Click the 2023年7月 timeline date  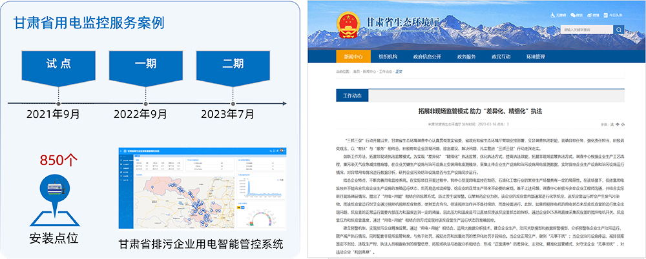tap(228, 114)
